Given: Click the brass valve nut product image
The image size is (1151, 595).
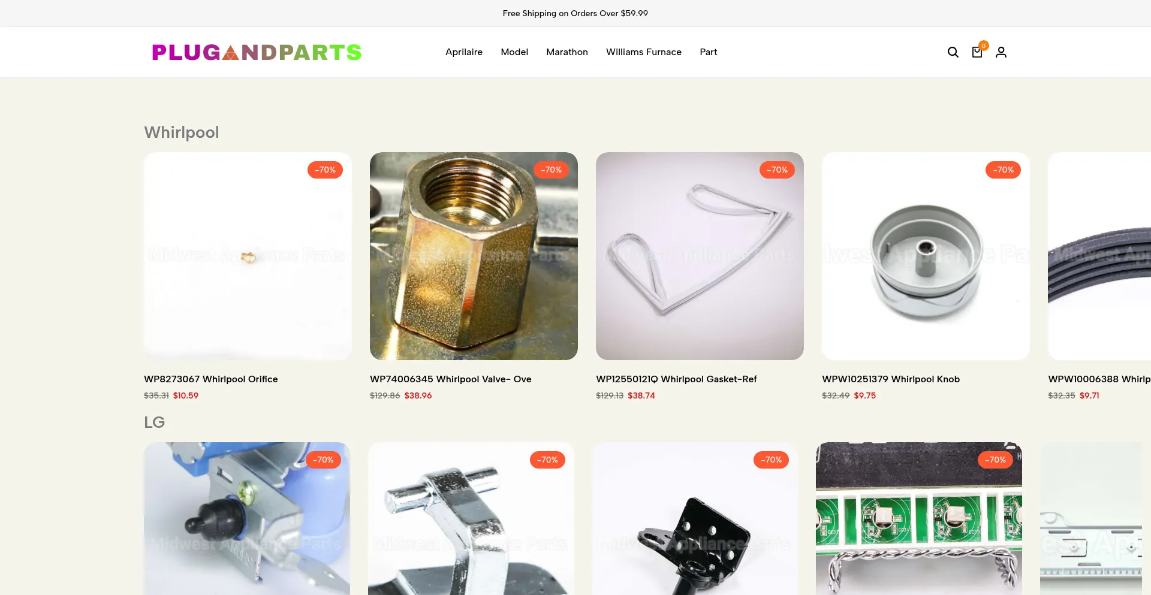Looking at the screenshot, I should (474, 256).
